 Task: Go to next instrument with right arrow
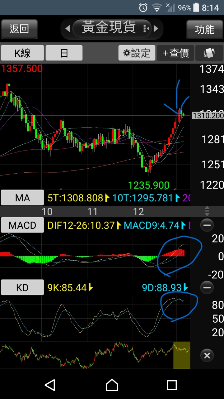(156, 29)
